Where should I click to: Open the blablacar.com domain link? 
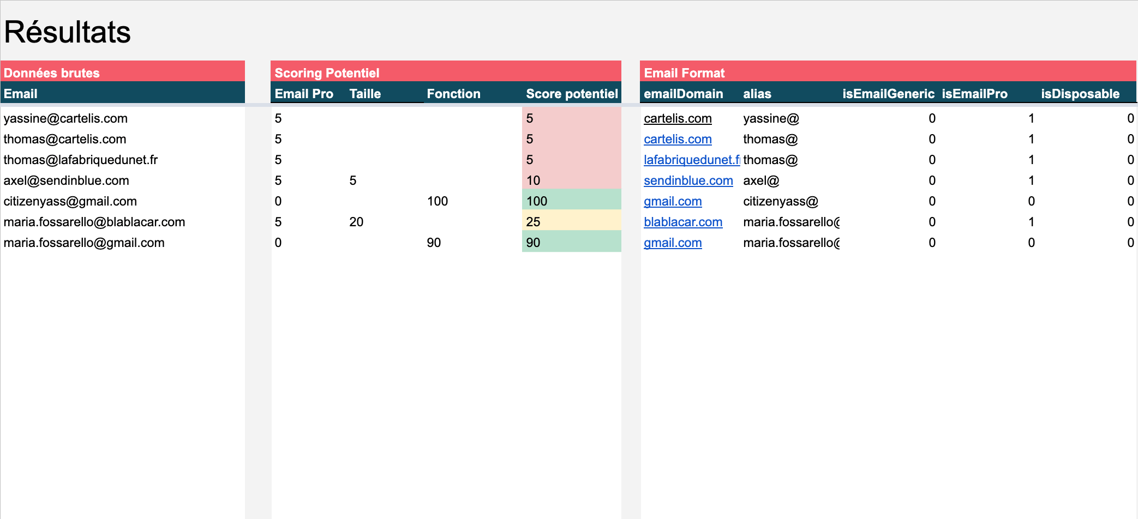[x=683, y=222]
